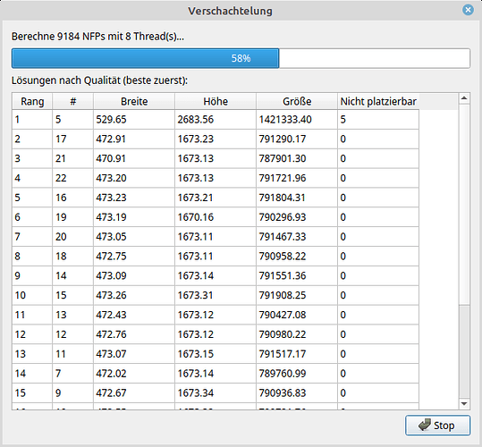Screen dimensions: 482x447
Task: Select size value 1421333.40
Action: 297,120
